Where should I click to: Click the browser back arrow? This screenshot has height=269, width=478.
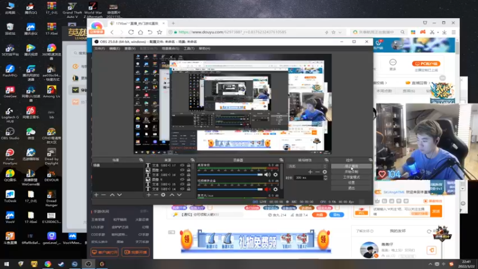click(x=112, y=32)
